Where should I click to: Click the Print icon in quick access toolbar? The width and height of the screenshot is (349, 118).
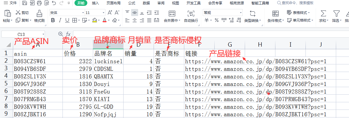[x=39, y=3]
